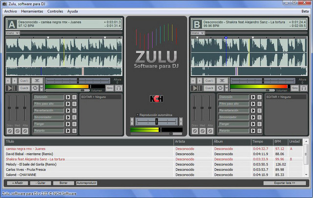This screenshot has width=313, height=198.
Task: Click the Cue pause button on deck B
Action: tap(209, 81)
